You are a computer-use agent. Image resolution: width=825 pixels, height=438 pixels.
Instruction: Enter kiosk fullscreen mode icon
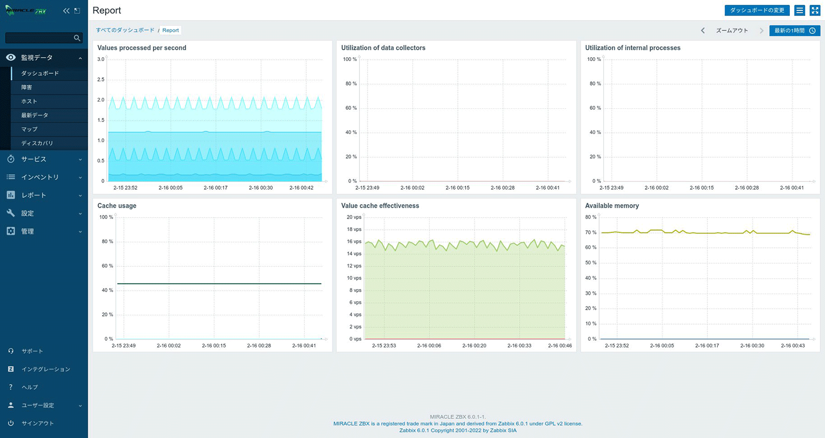815,10
